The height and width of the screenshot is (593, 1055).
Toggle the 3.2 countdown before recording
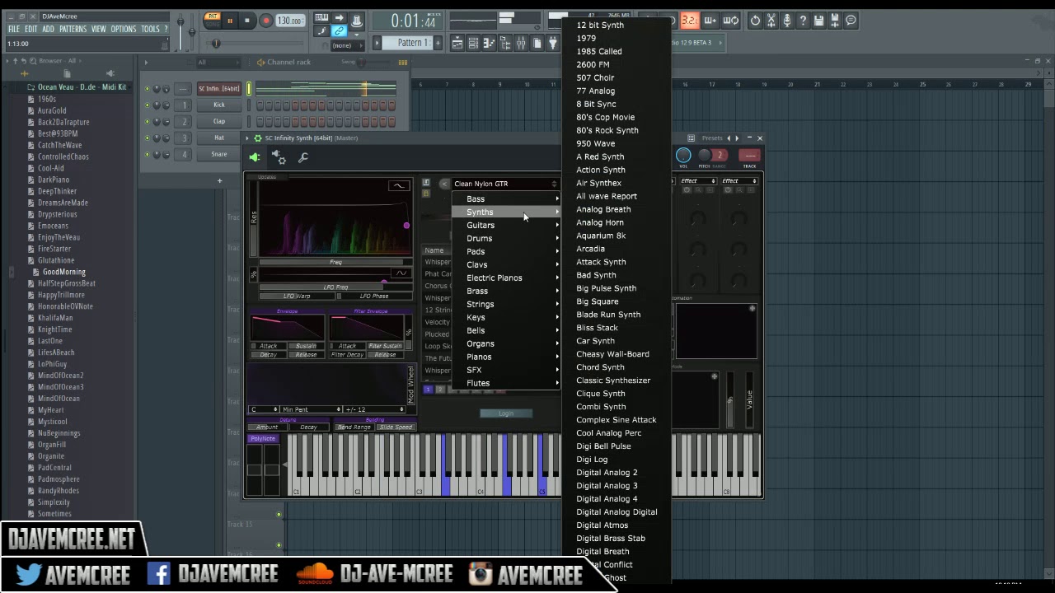[690, 21]
